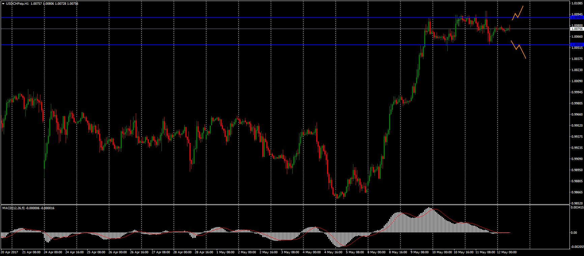This screenshot has width=584, height=256.
Task: Click the 0.98520 price scale label
Action: point(577,203)
